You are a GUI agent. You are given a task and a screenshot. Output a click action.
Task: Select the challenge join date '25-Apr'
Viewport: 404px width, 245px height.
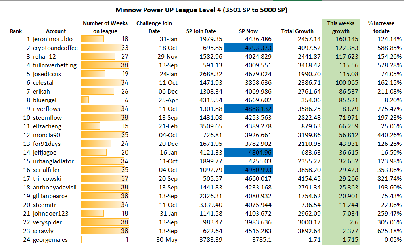(168, 100)
